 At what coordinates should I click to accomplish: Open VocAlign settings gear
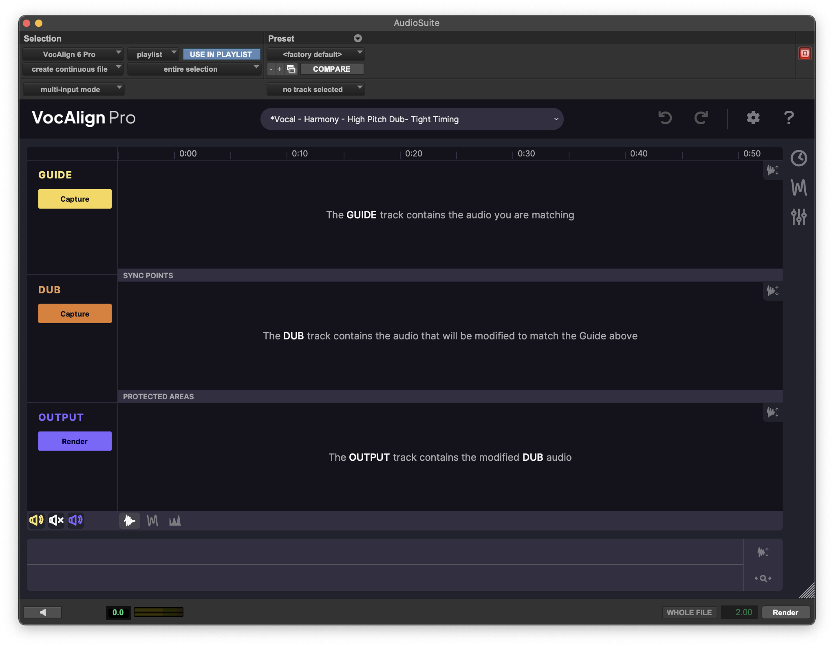[x=753, y=118]
